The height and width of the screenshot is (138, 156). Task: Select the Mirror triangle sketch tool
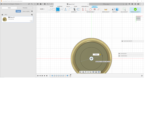[66, 9]
